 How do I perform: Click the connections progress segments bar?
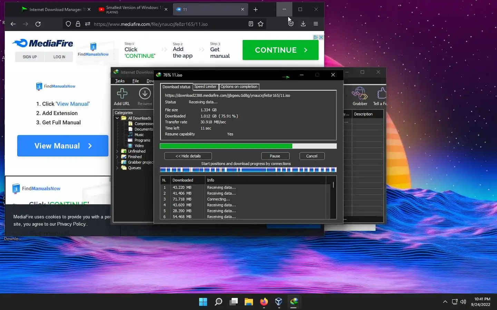tap(248, 169)
